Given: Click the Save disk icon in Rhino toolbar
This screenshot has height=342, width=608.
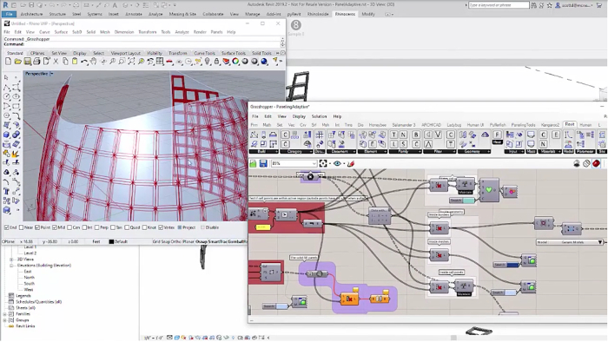Looking at the screenshot, I should [x=27, y=62].
